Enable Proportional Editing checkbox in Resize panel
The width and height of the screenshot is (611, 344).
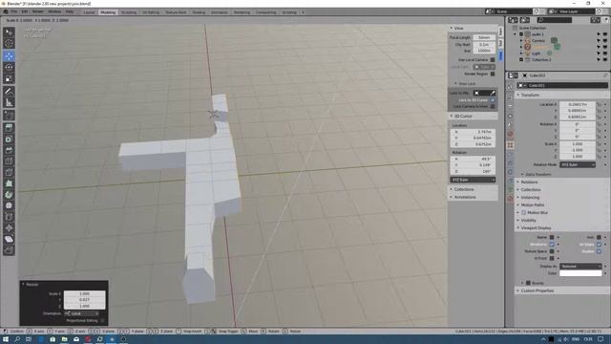tap(102, 321)
